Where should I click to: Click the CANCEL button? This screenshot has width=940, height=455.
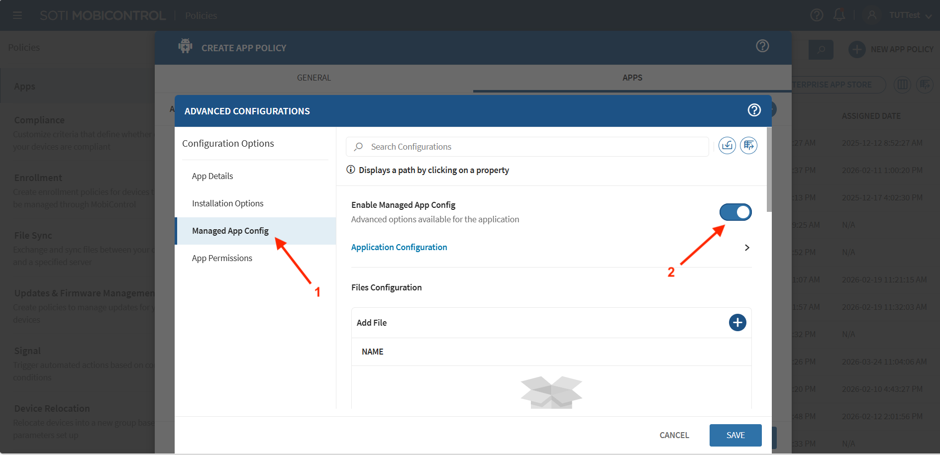pos(674,435)
